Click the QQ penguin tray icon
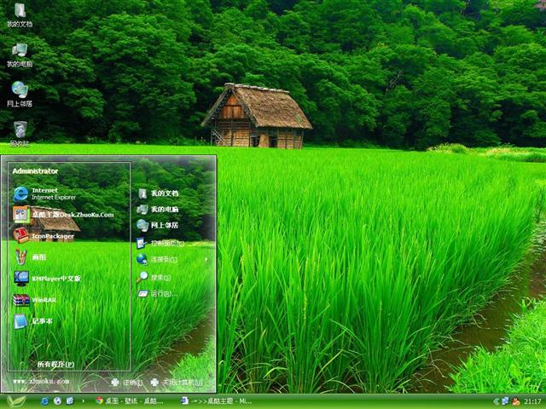 516,401
